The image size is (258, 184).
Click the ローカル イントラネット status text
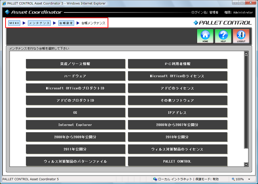[x=175, y=179]
